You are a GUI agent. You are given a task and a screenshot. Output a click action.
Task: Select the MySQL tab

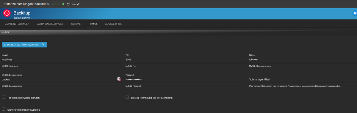pos(93,24)
